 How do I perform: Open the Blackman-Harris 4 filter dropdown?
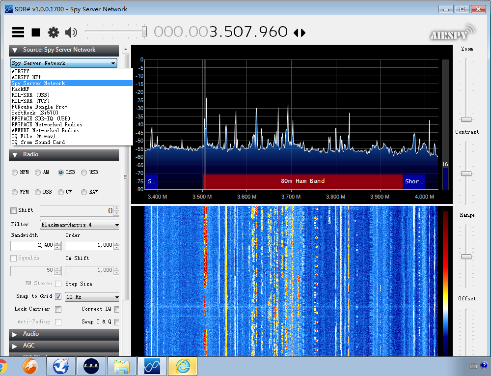click(x=80, y=225)
